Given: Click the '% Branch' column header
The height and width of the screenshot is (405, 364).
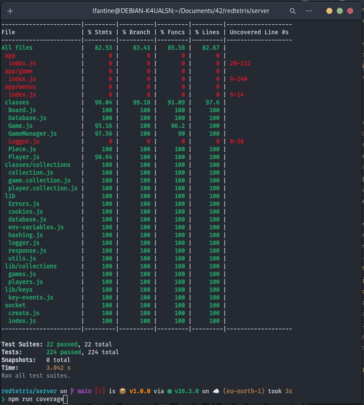Looking at the screenshot, I should tap(136, 32).
